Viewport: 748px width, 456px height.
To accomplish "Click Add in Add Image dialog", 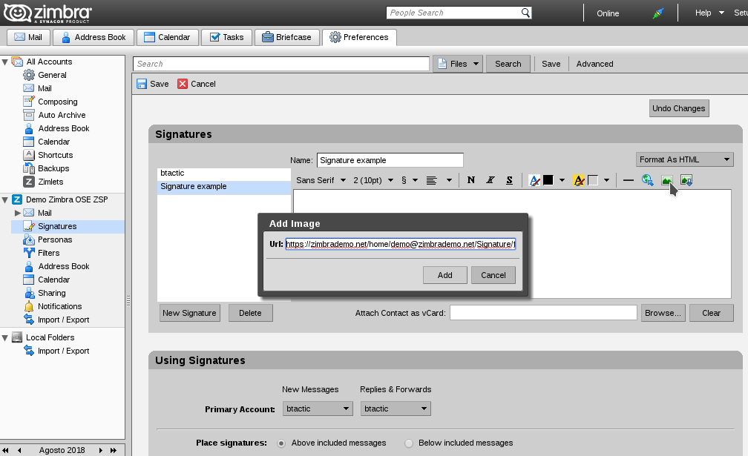I will tap(444, 275).
